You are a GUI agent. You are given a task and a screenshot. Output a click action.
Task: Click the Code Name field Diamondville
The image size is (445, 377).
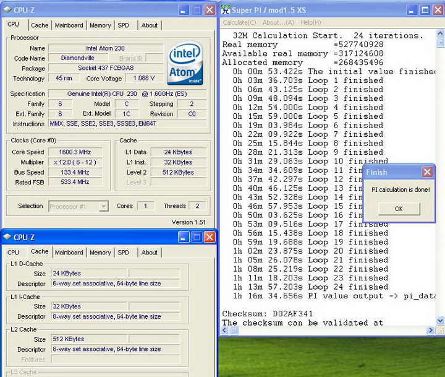78,58
